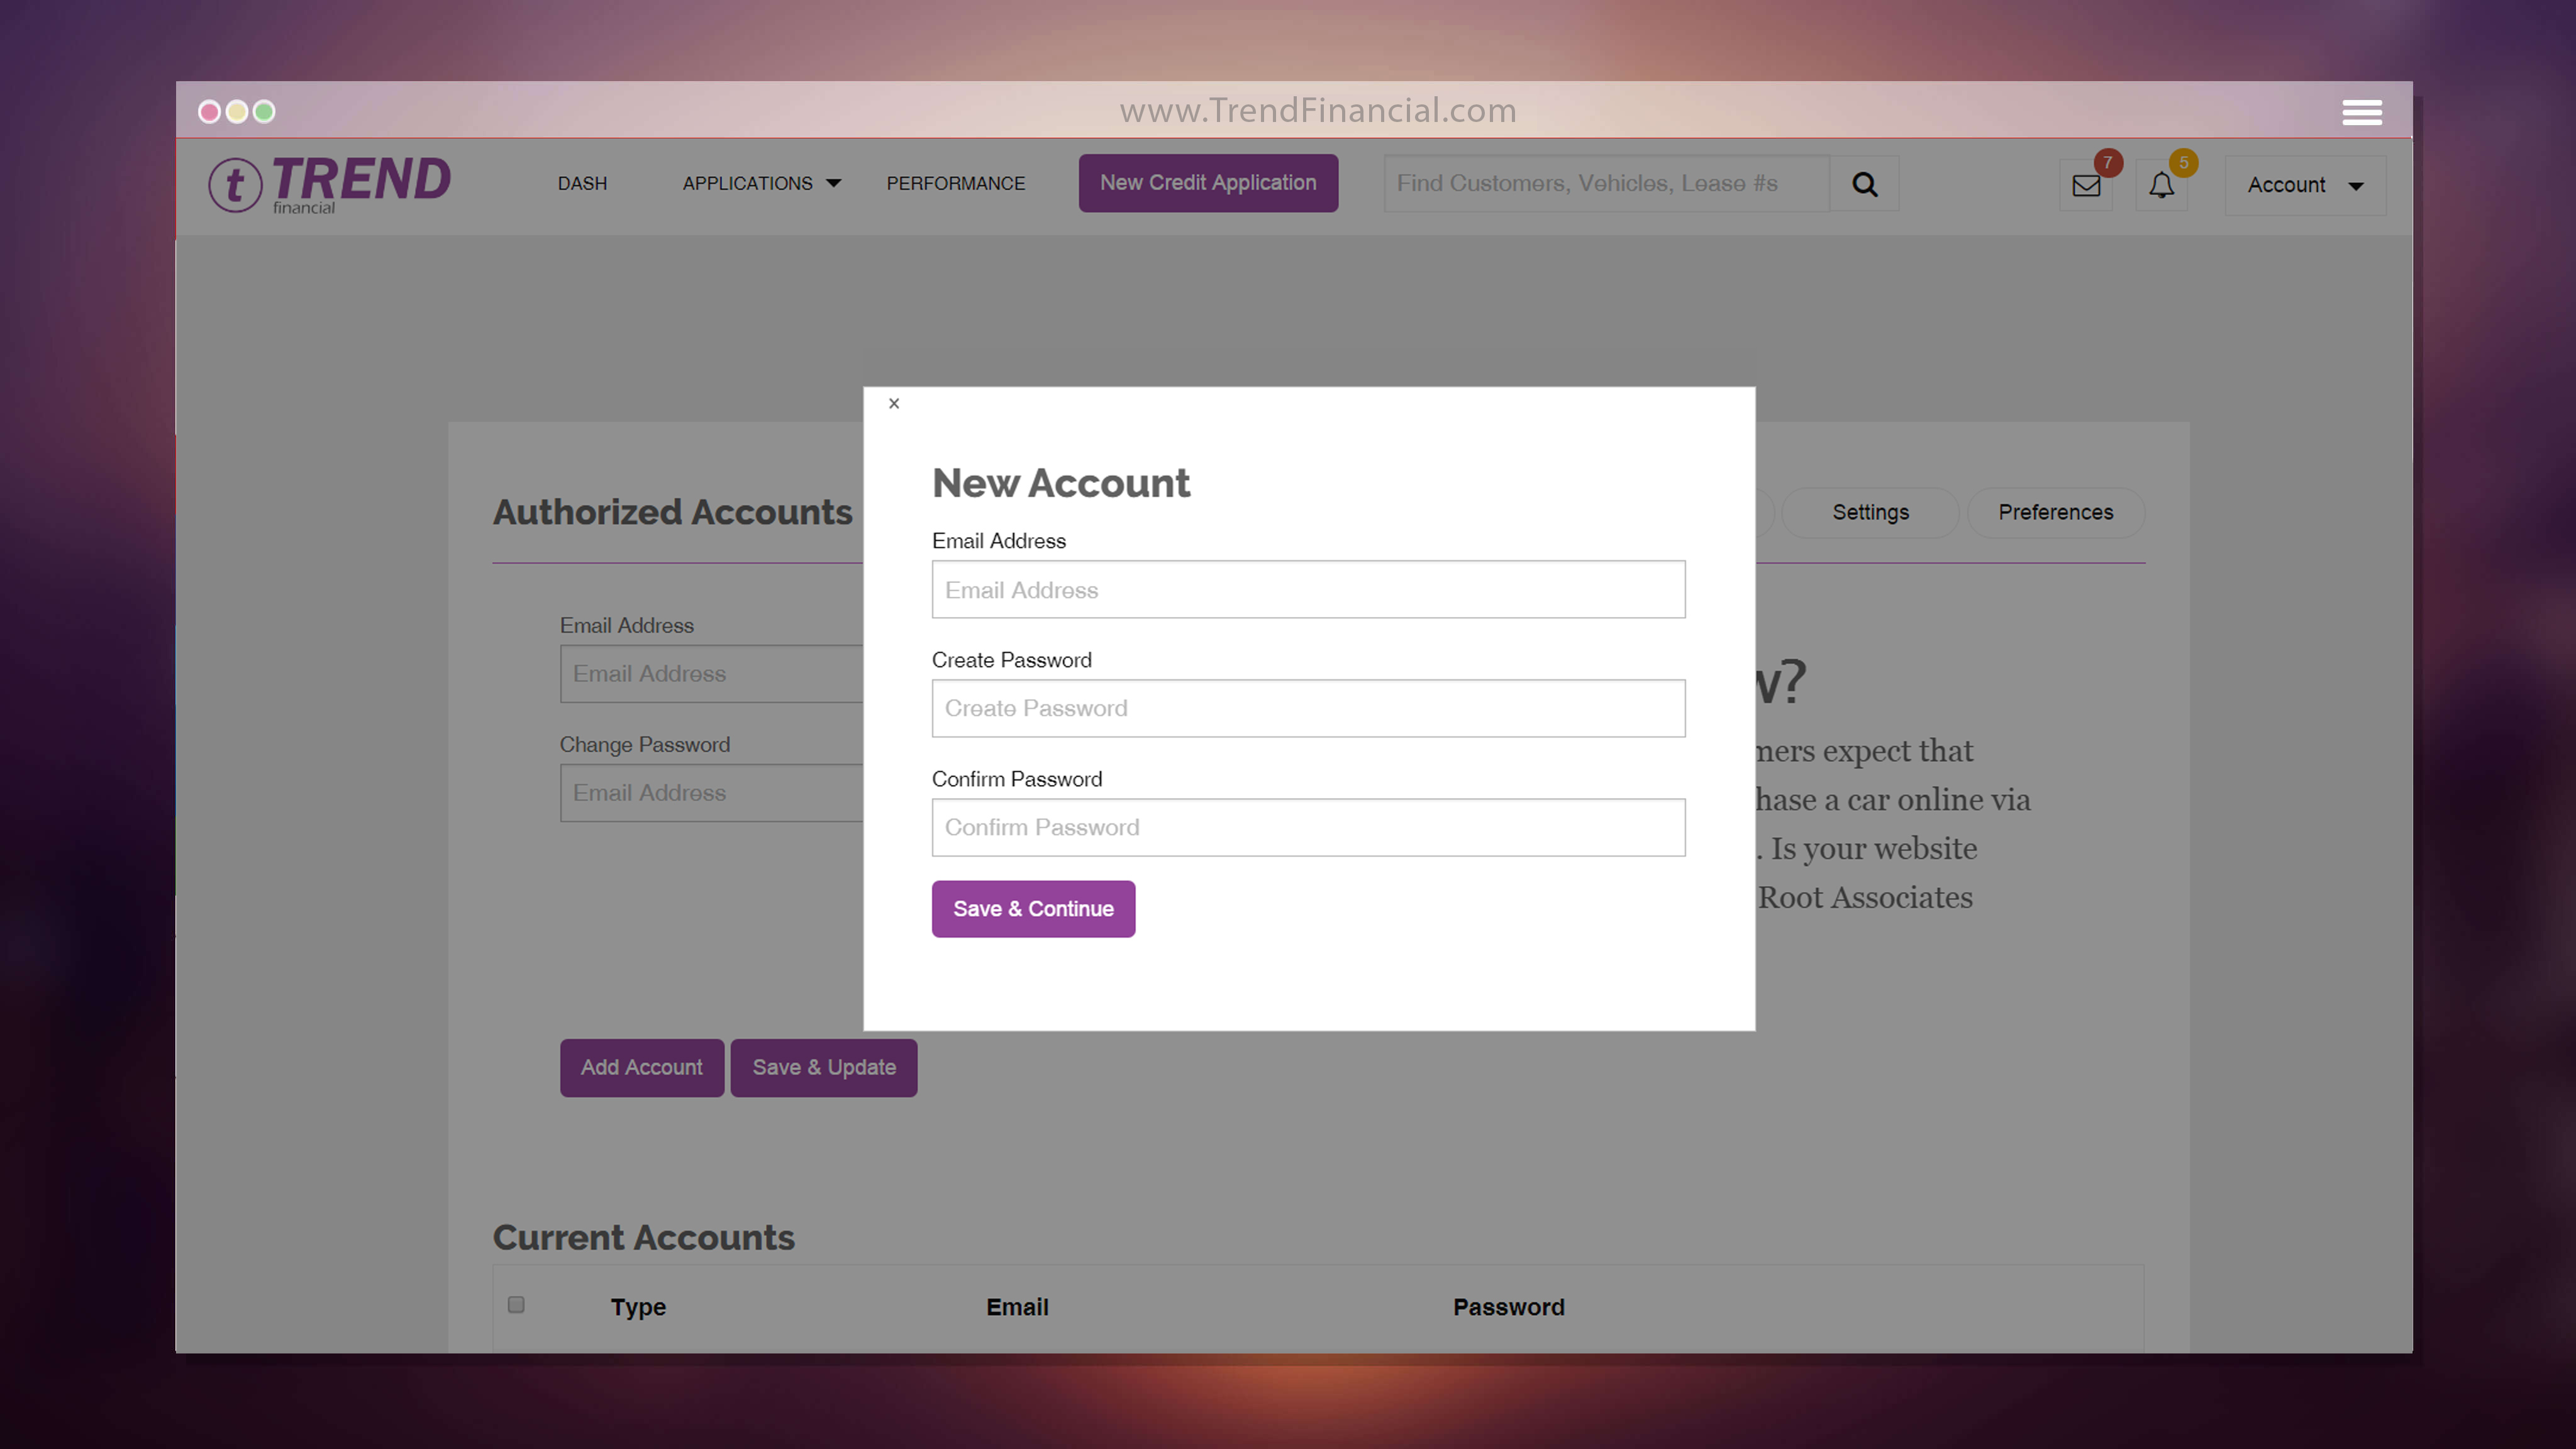Click Save & Continue button
Image resolution: width=2576 pixels, height=1449 pixels.
1033,909
